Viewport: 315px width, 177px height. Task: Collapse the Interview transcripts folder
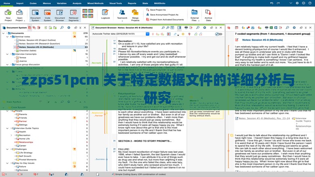click(7, 54)
